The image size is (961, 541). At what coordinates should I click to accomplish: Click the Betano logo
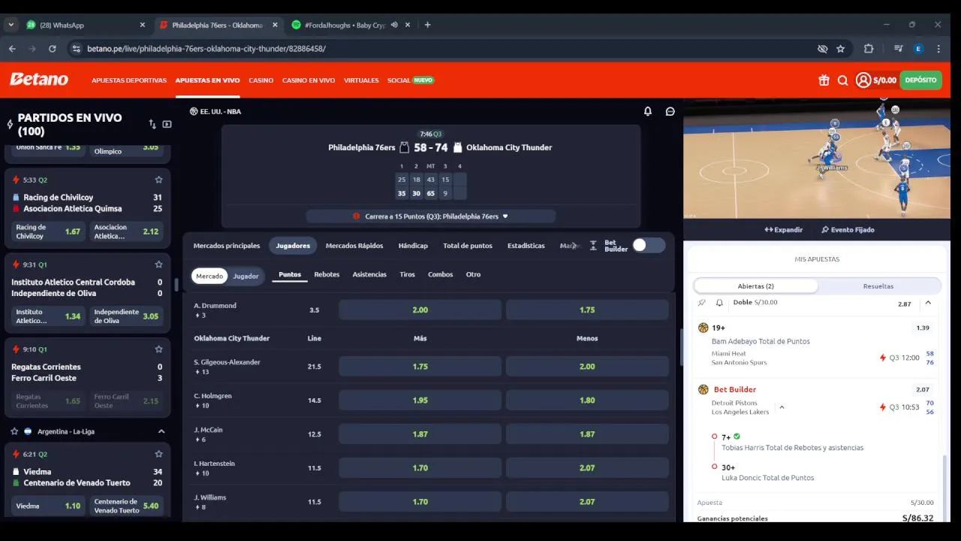39,80
